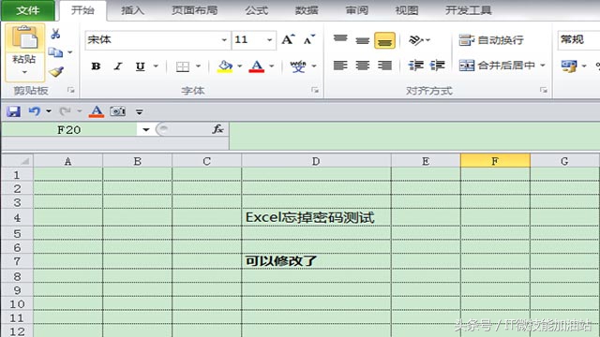Apply cell borders icon
Viewport: 600px width, 337px height.
pos(183,66)
